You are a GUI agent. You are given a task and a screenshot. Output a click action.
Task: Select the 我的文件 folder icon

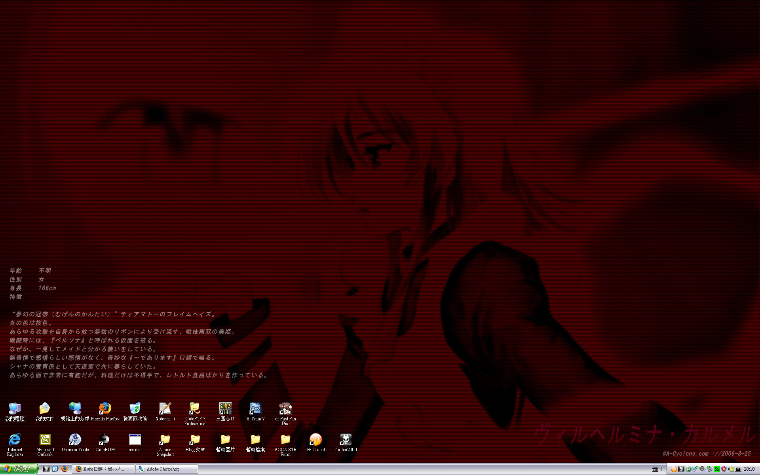(x=45, y=412)
